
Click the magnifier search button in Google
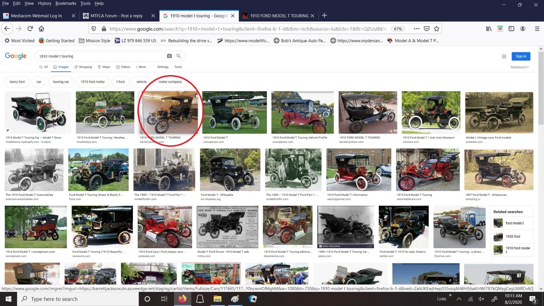[x=178, y=56]
